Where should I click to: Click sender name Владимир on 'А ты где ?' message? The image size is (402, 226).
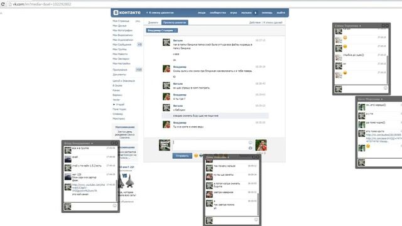(180, 95)
